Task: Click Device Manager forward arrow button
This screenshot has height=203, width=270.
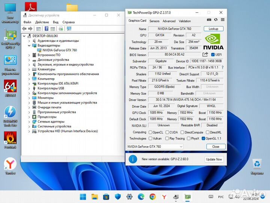Action: [30, 29]
